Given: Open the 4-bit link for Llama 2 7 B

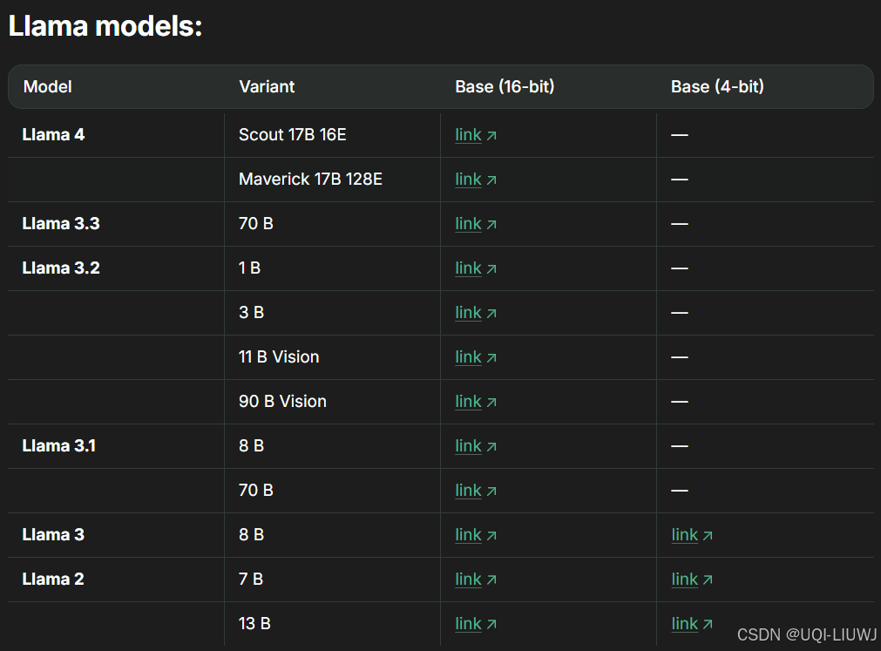Looking at the screenshot, I should 692,579.
